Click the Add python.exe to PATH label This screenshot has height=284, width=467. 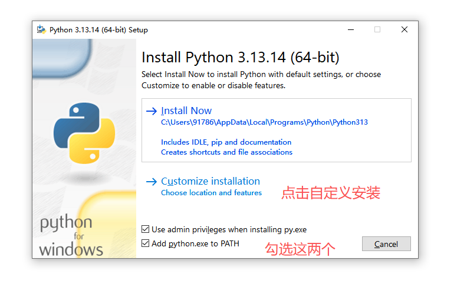195,243
